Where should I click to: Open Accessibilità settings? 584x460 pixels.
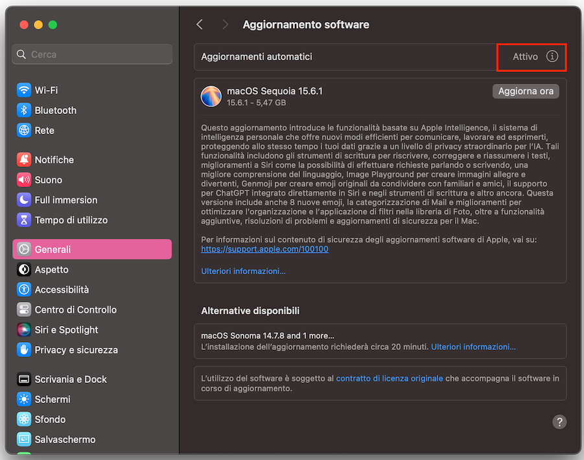[54, 290]
